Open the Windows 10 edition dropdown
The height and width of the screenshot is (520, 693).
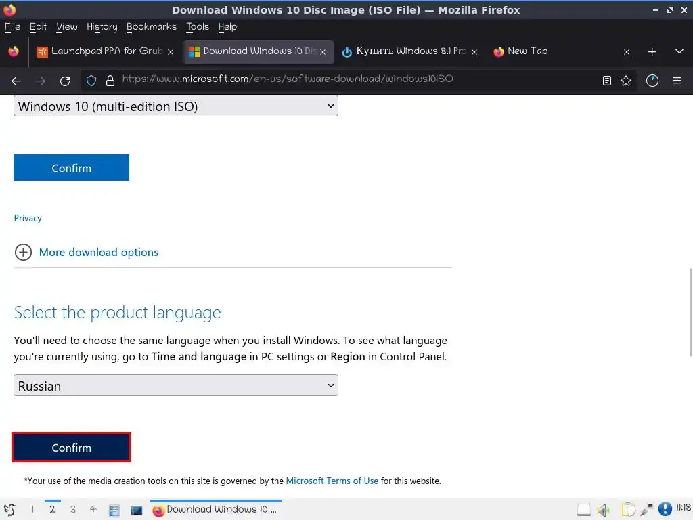[176, 106]
